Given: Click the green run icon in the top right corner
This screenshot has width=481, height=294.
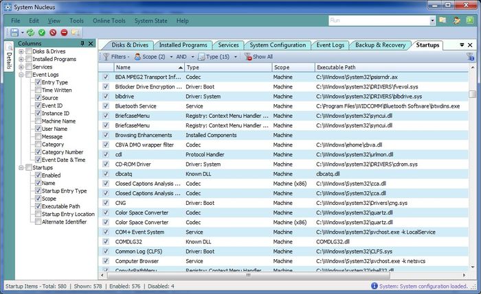Looking at the screenshot, I should (x=470, y=21).
